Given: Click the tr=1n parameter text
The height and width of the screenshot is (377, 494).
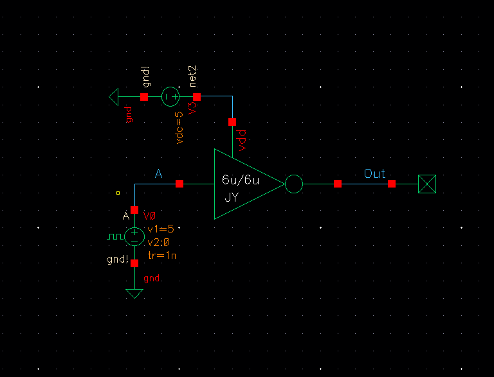Looking at the screenshot, I should tap(161, 255).
